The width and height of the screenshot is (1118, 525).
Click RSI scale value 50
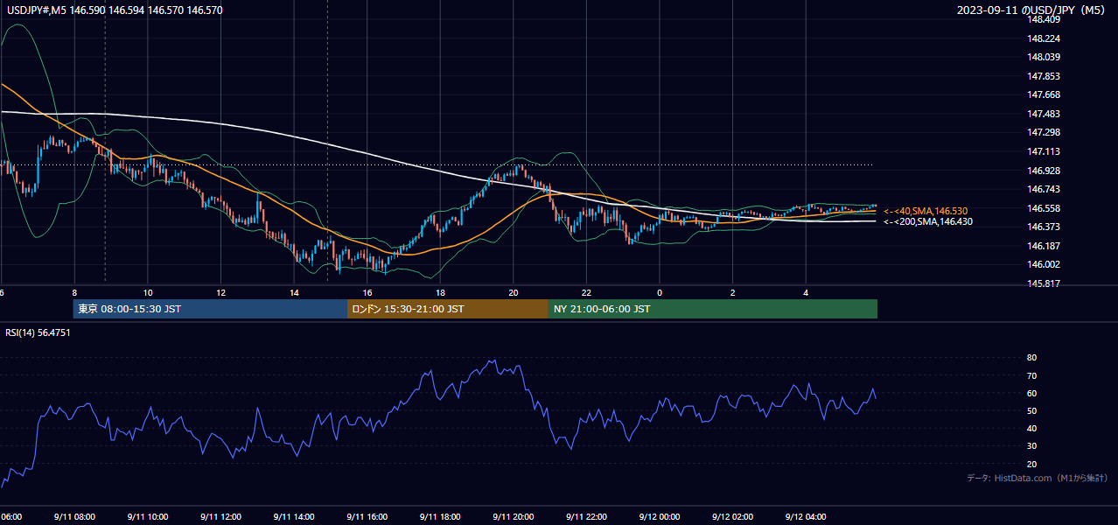(x=1031, y=410)
